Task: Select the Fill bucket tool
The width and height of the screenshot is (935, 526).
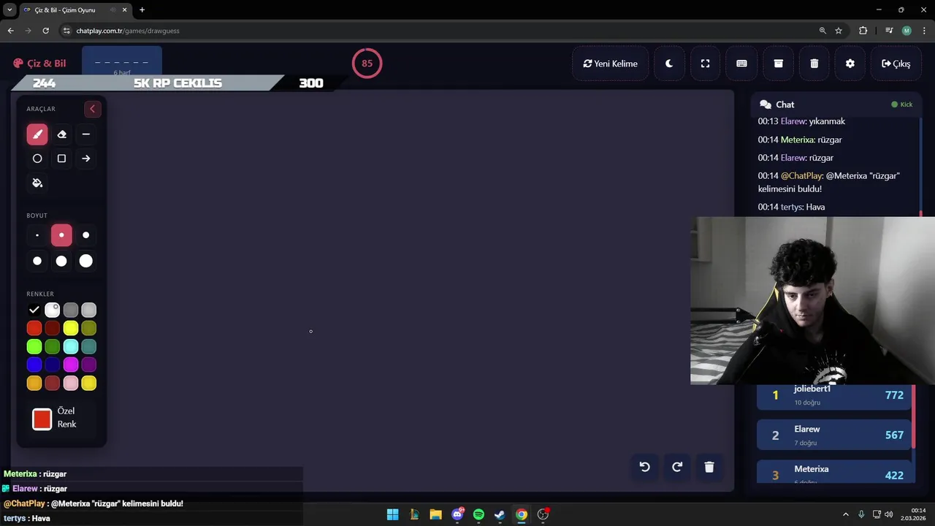Action: tap(37, 183)
